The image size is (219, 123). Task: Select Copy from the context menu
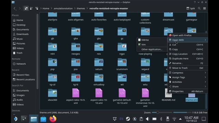point(188,49)
